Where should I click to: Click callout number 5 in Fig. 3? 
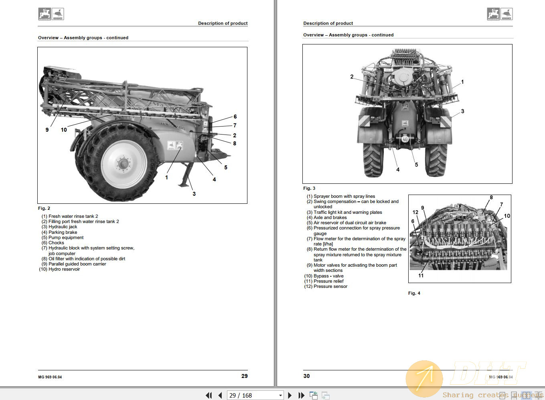point(416,165)
